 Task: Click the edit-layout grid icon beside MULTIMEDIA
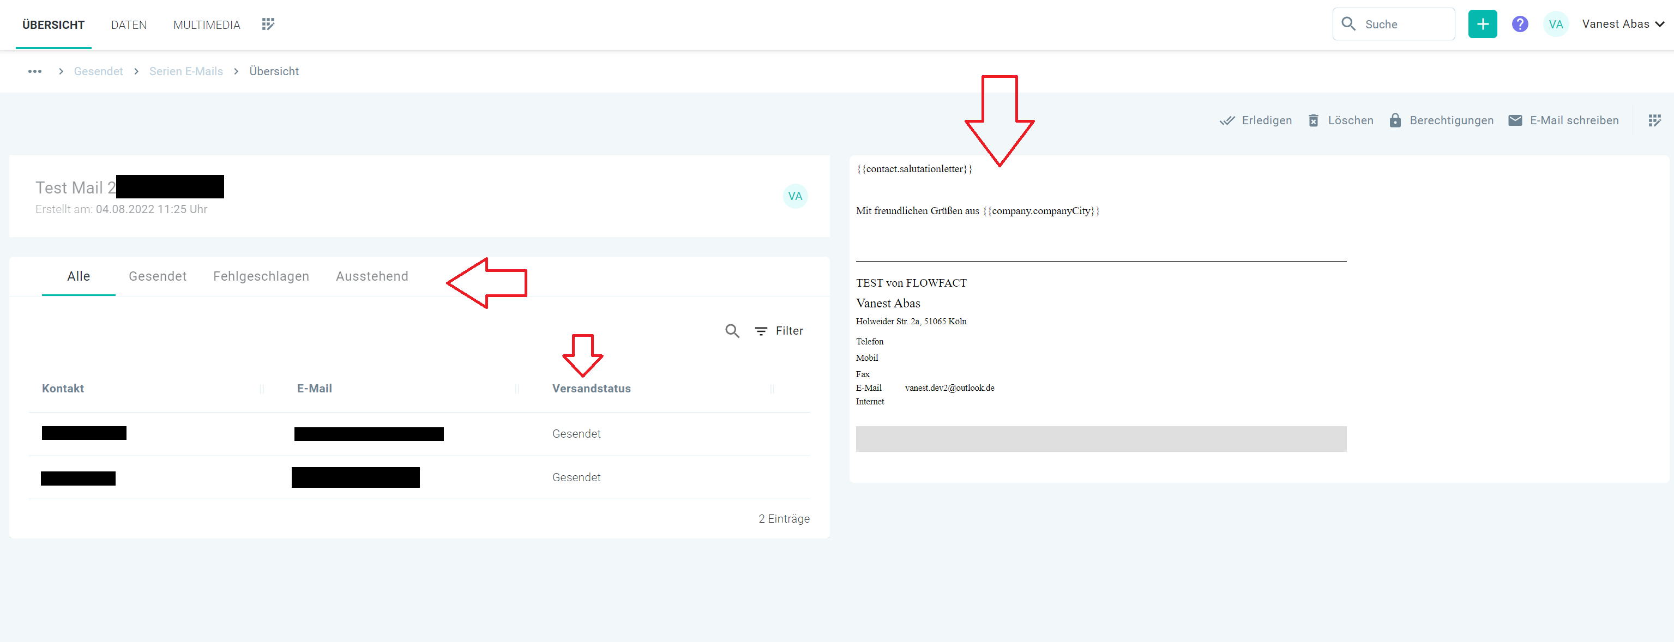(268, 24)
